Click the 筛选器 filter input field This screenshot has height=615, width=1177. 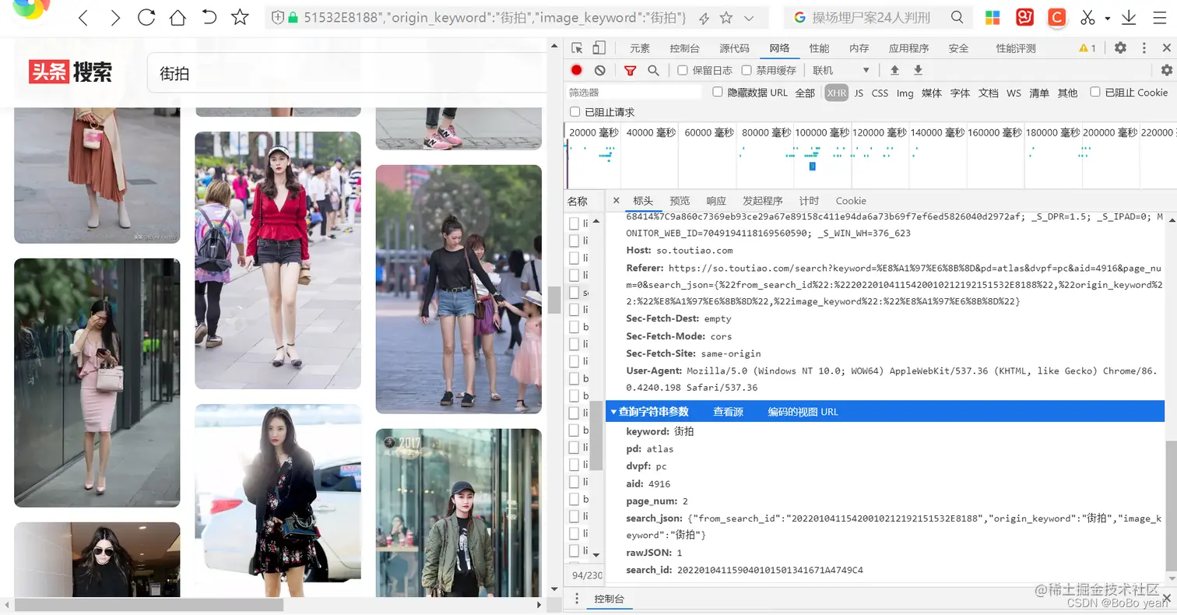(634, 93)
